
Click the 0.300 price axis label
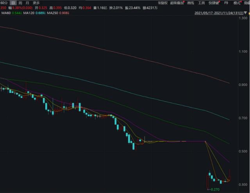(243, 184)
